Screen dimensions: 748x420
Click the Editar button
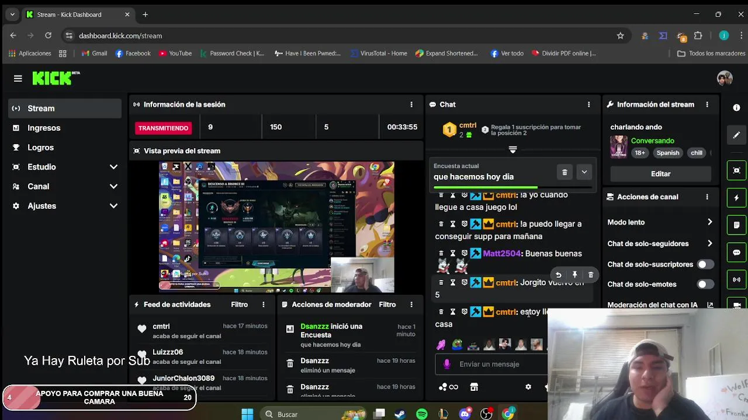coord(660,174)
